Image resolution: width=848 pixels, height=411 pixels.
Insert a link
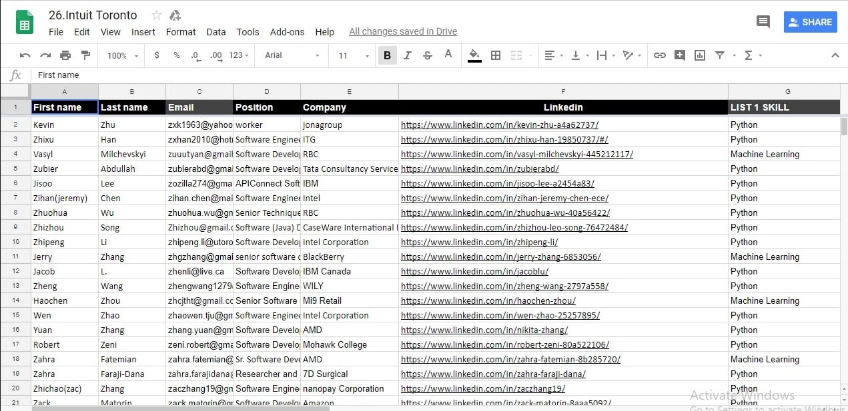(x=660, y=55)
